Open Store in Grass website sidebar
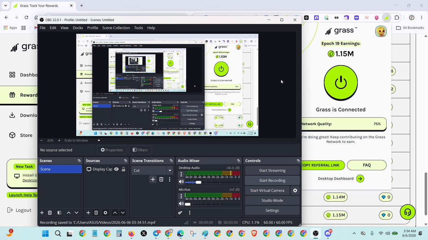This screenshot has width=428, height=240. coord(21,135)
